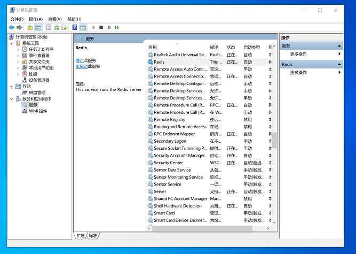Open 设备管理器 in the tree
Screen dimensions: 356x254
39,80
